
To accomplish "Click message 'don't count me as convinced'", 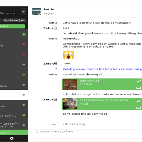I will (85, 114).
